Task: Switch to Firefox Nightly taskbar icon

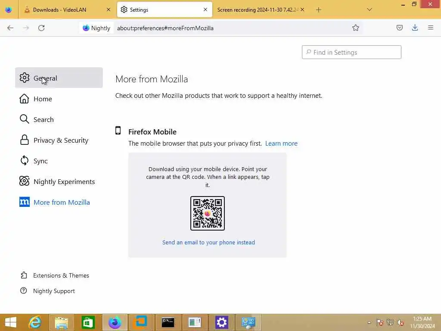Action: click(x=115, y=322)
